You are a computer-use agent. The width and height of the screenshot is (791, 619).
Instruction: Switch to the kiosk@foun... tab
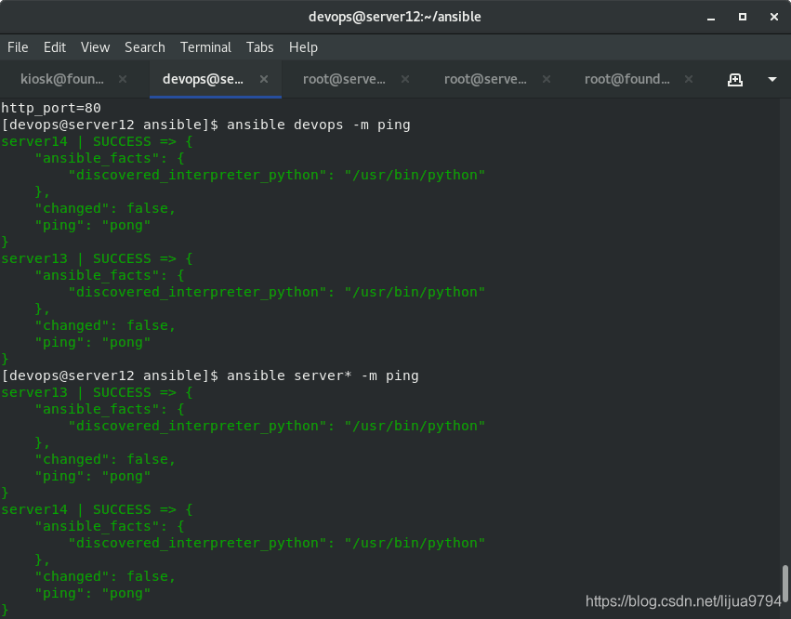(62, 79)
